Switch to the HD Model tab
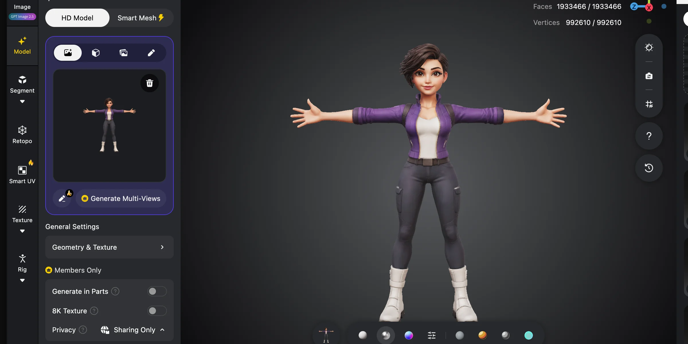 (x=77, y=18)
